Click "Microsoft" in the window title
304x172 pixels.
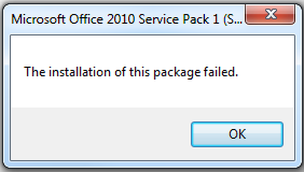pos(38,19)
